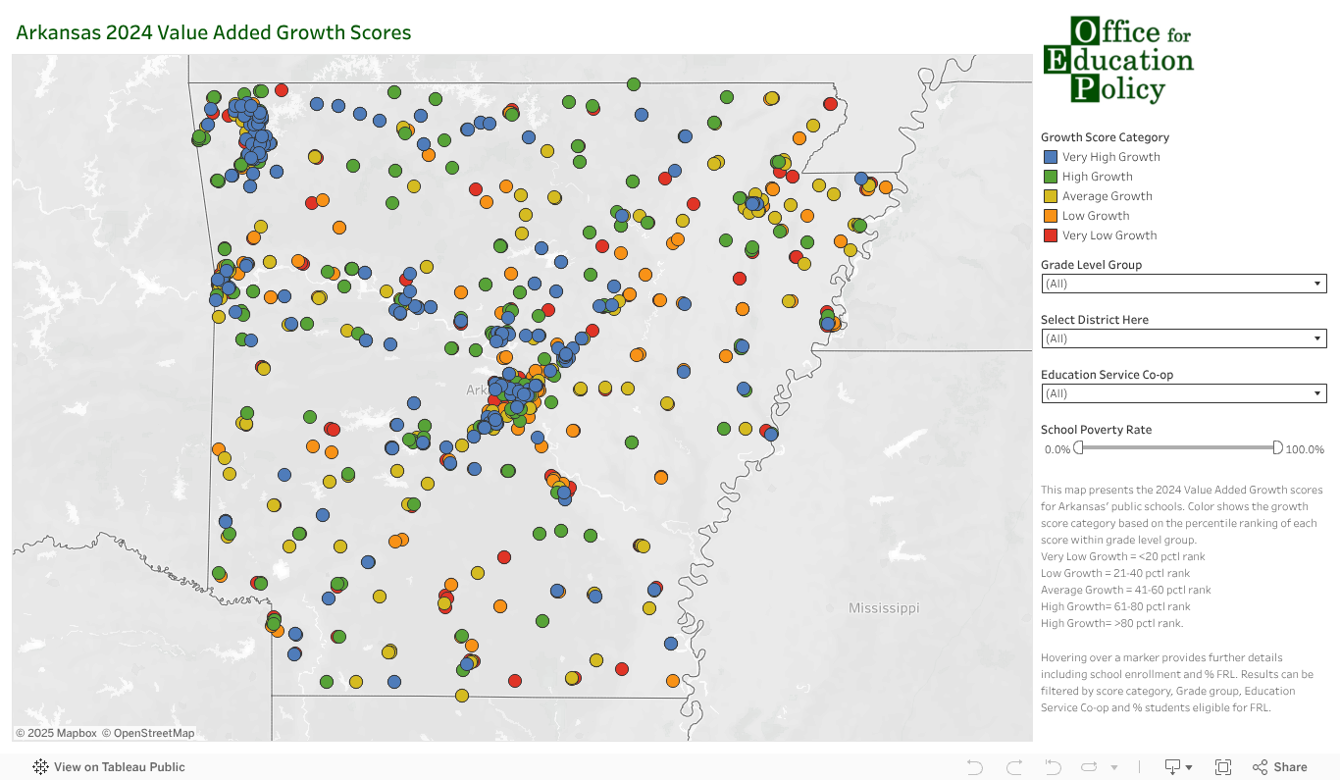The width and height of the screenshot is (1340, 780).
Task: Click the Redo arrow in the toolbar
Action: coord(1014,767)
